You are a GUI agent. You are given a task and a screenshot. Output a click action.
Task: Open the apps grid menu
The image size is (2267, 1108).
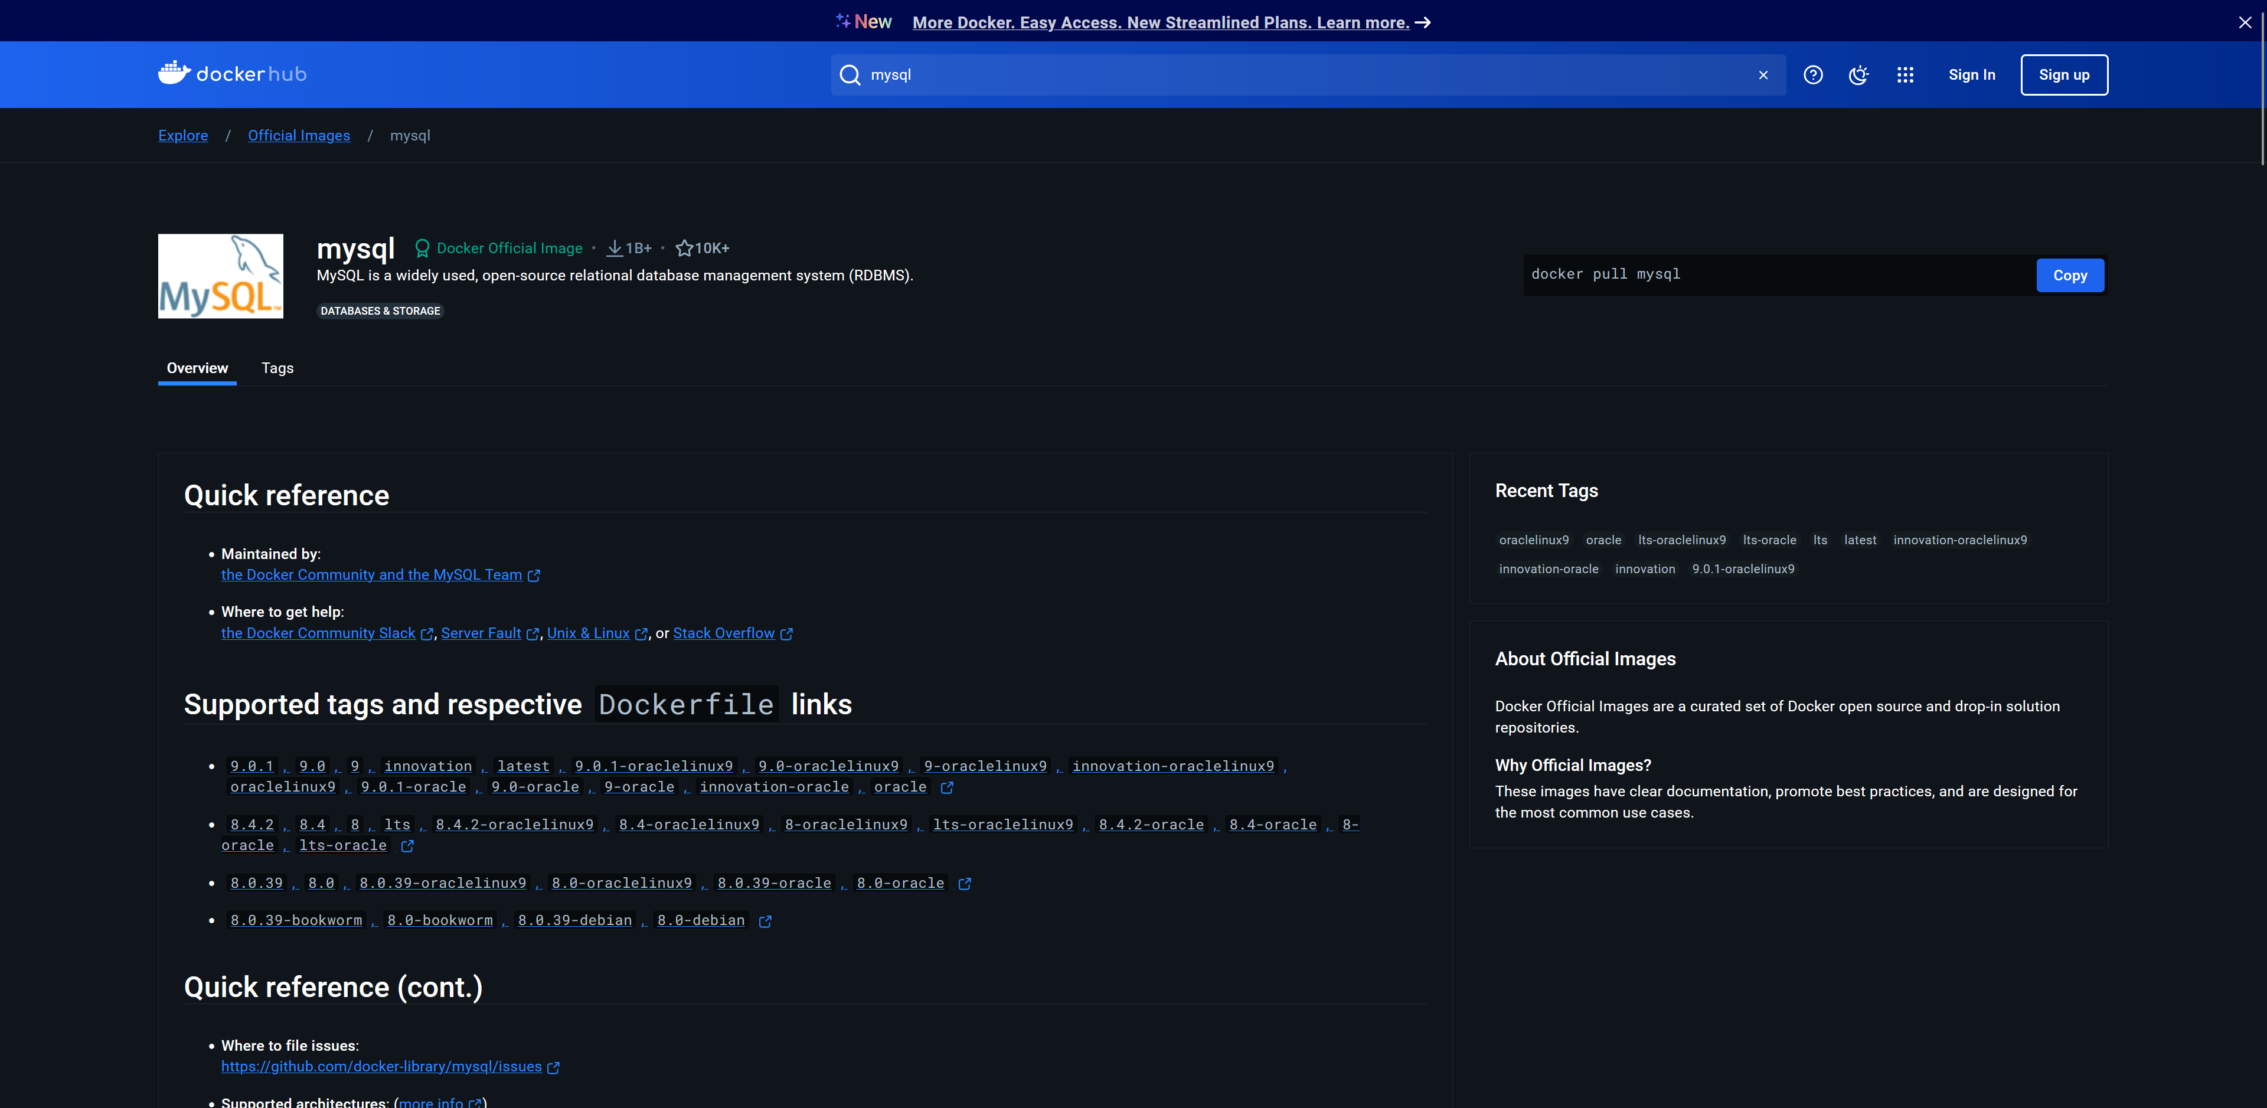1905,75
